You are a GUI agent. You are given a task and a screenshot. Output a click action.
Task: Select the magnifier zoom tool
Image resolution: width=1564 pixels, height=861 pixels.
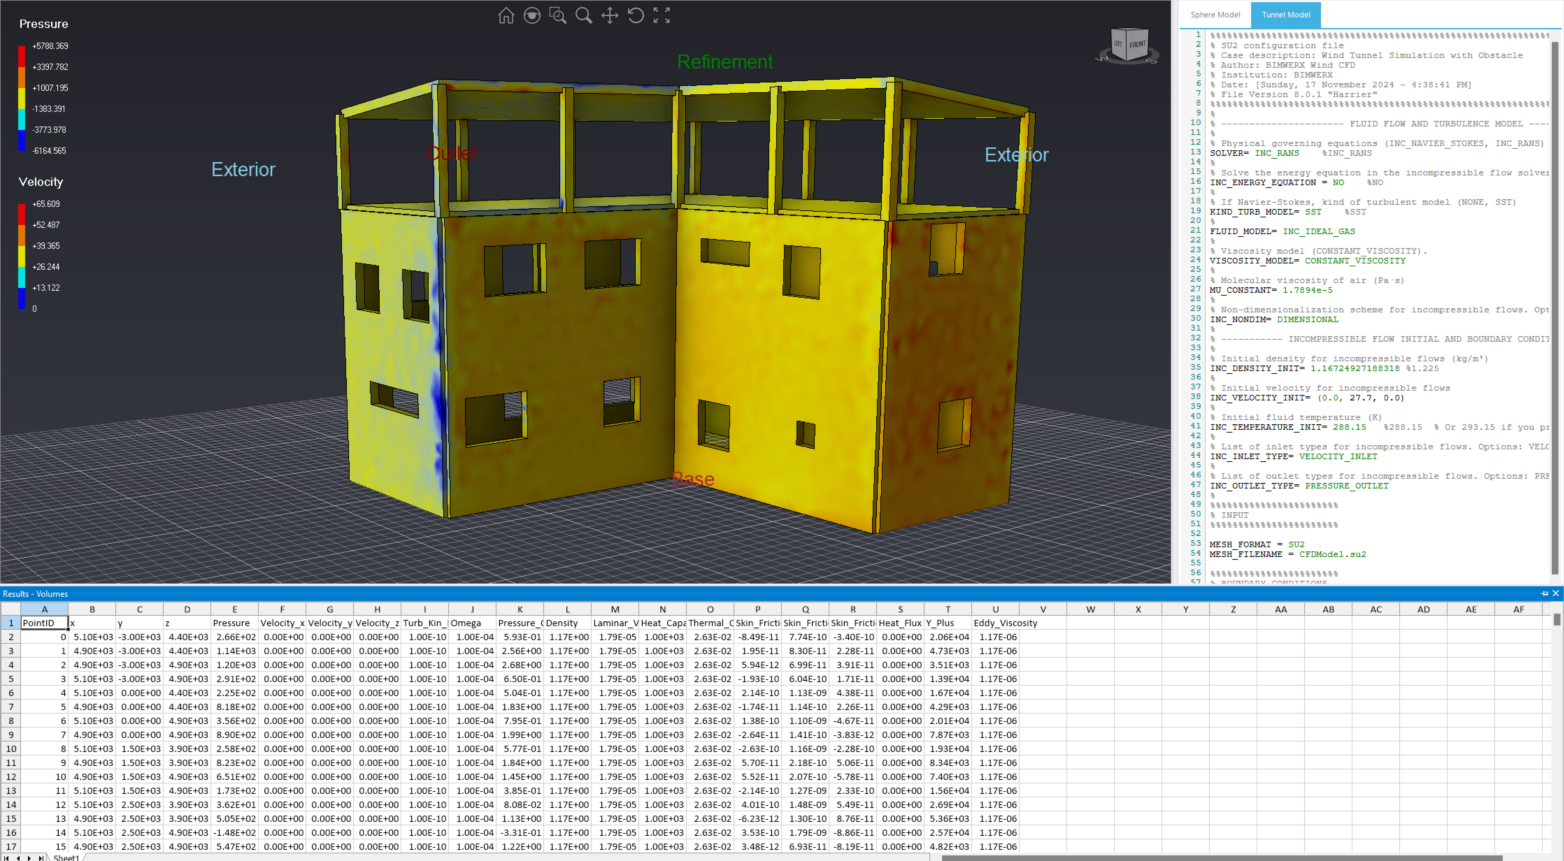point(584,15)
